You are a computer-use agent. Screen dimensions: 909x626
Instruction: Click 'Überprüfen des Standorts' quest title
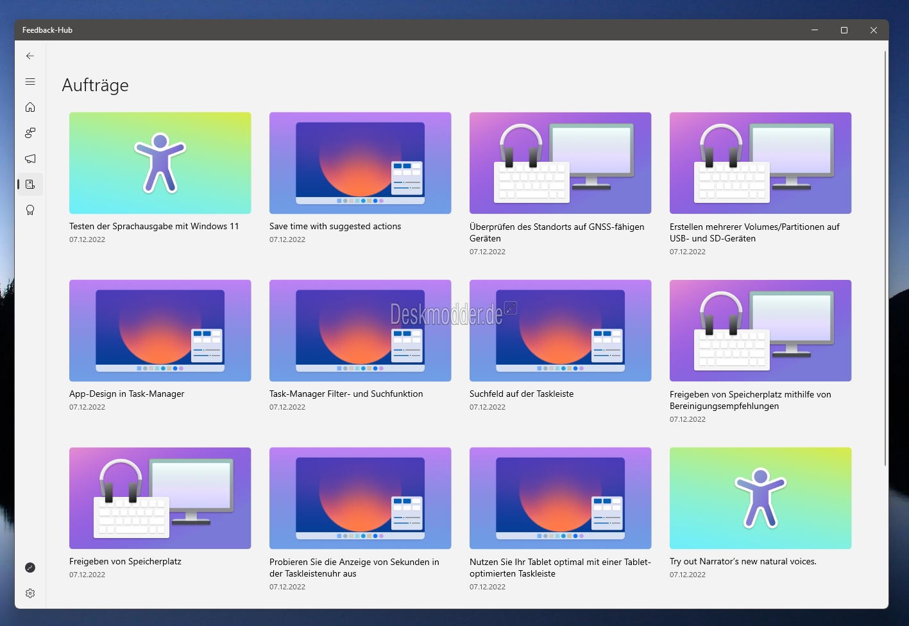(557, 232)
